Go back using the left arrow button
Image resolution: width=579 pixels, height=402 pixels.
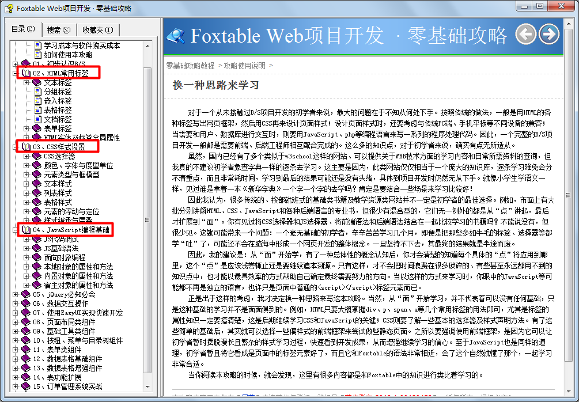pos(526,34)
